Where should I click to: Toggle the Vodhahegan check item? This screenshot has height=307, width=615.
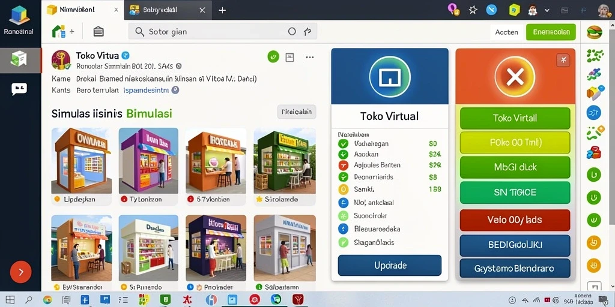(x=343, y=144)
